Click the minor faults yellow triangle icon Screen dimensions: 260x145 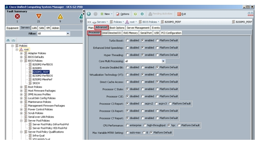point(60,16)
